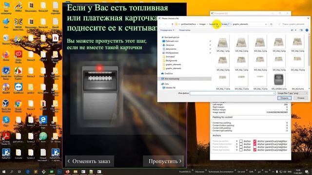Click Пропустить button in kiosk window

point(163,161)
